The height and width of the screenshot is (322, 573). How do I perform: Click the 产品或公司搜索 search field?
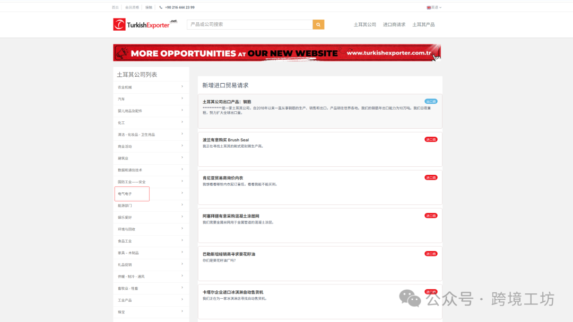[x=250, y=24]
